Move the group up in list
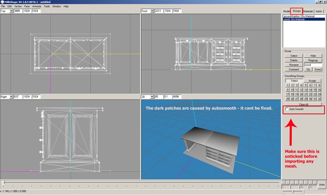 pos(307,70)
